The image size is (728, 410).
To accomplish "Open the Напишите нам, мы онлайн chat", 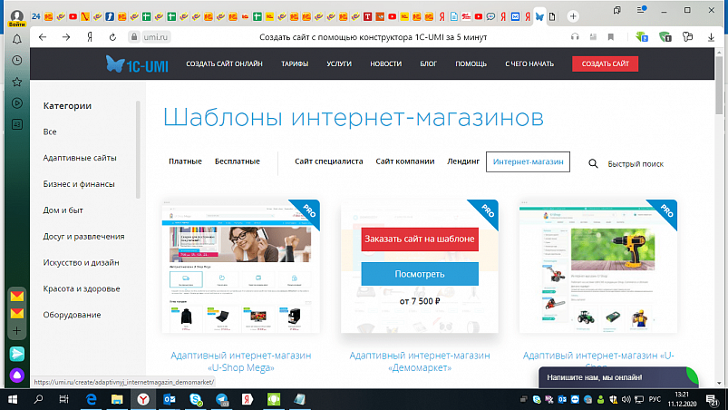I will coord(618,377).
